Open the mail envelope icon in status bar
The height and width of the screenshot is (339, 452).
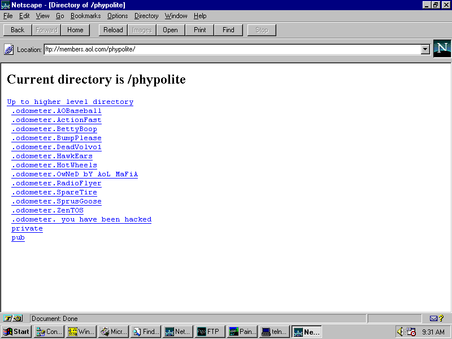click(433, 318)
